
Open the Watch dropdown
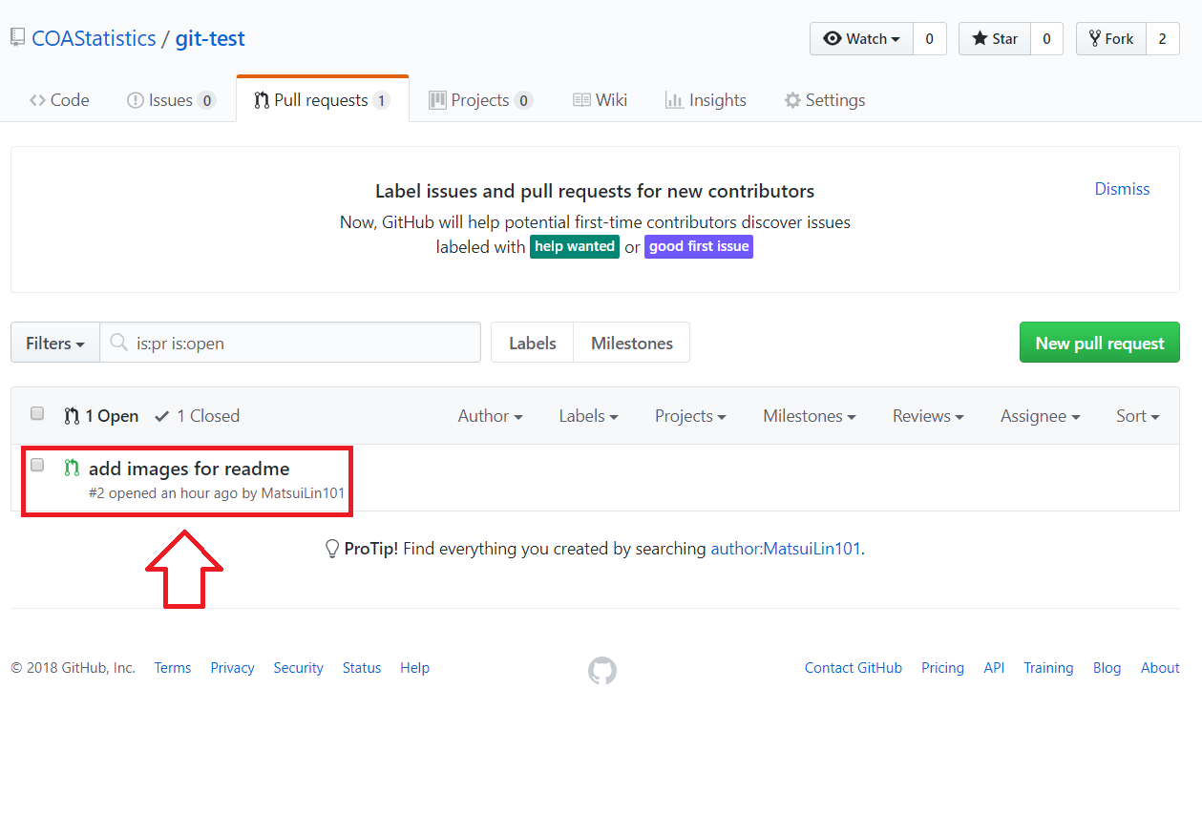[x=861, y=39]
